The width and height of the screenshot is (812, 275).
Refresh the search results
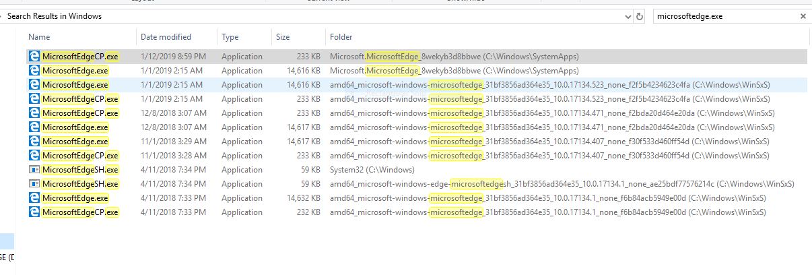tap(639, 16)
